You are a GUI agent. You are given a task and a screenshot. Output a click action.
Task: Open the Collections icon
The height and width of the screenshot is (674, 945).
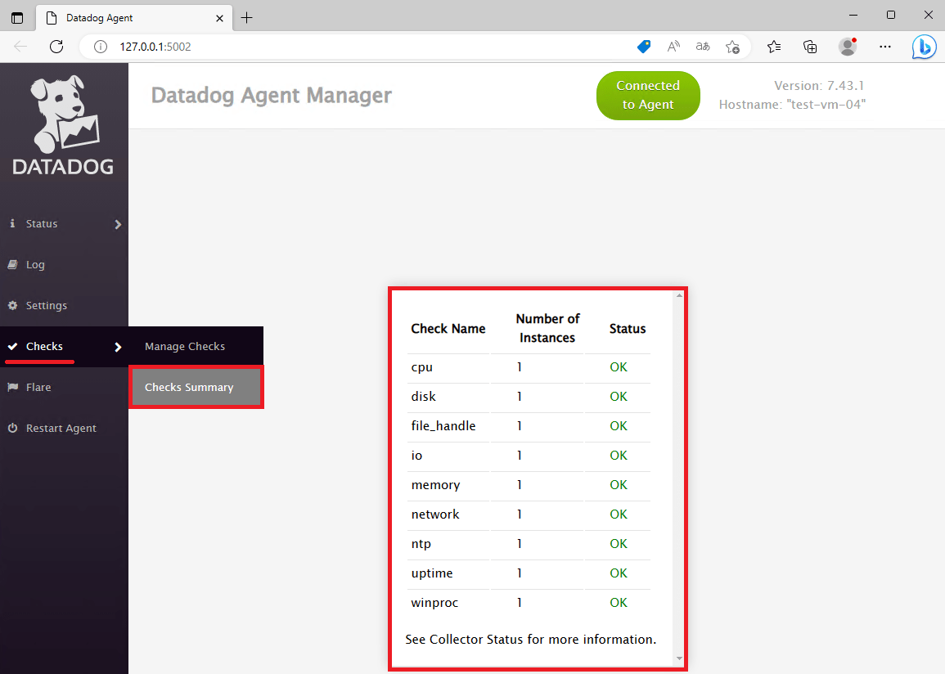[x=810, y=47]
